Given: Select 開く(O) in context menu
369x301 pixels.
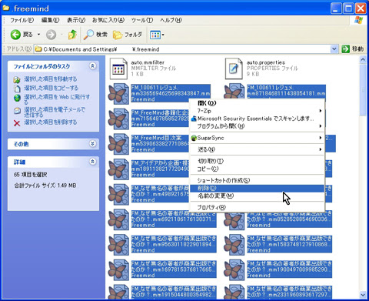Looking at the screenshot, I should (x=257, y=103).
